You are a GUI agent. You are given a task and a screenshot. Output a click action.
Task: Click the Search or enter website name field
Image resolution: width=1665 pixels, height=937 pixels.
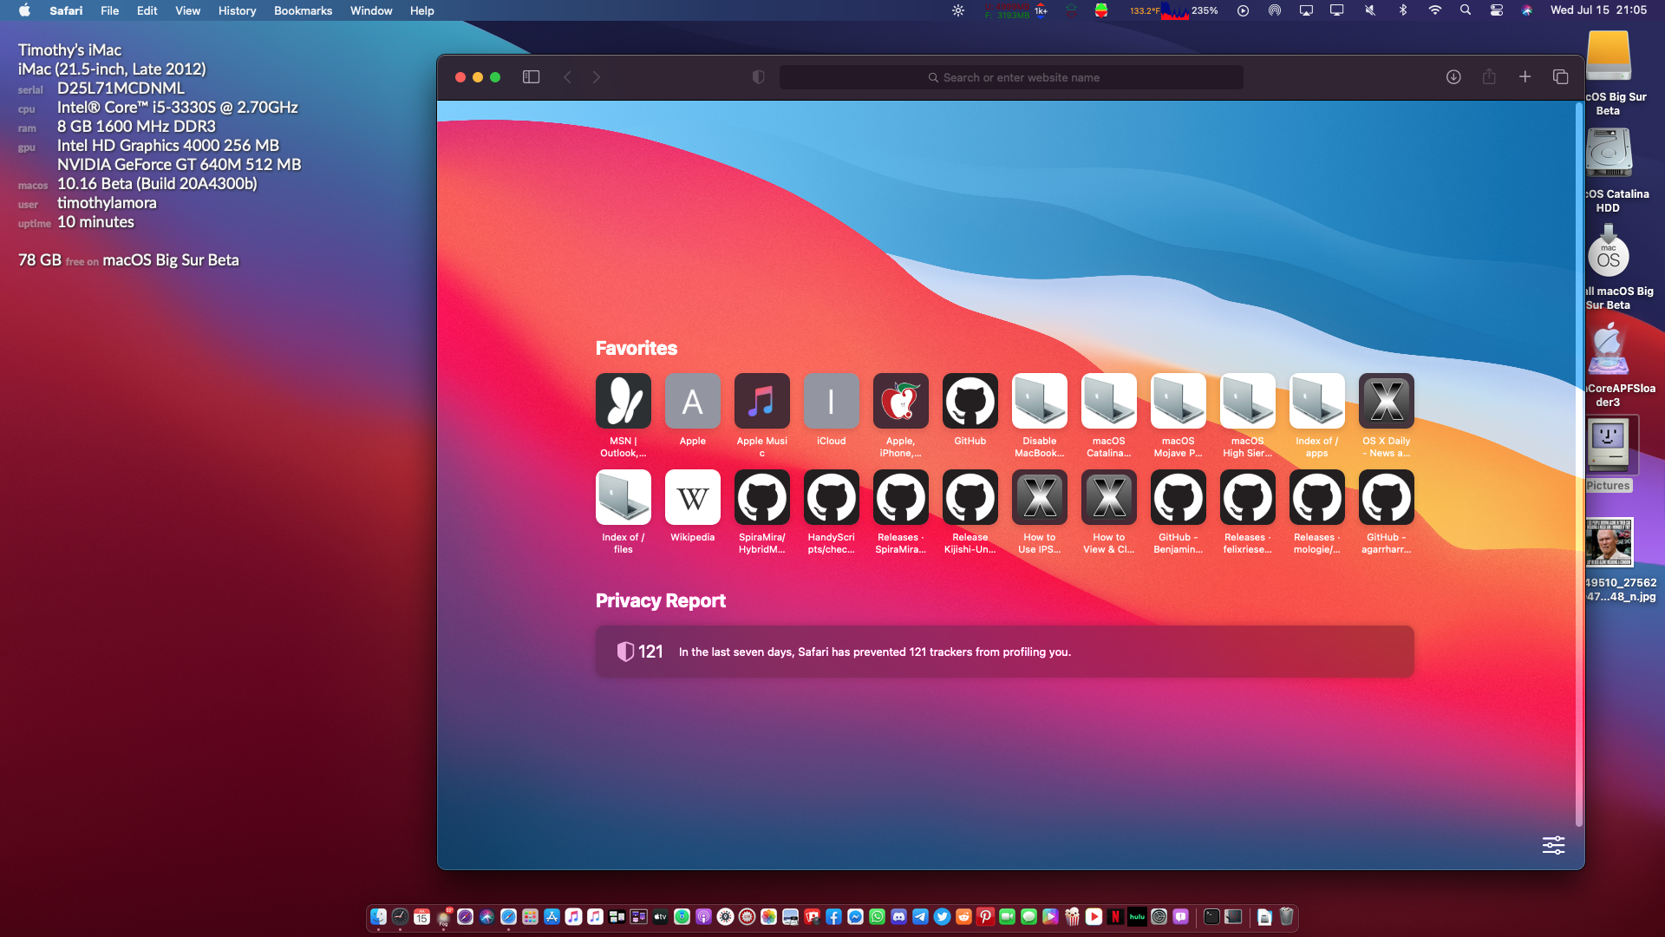(1011, 77)
